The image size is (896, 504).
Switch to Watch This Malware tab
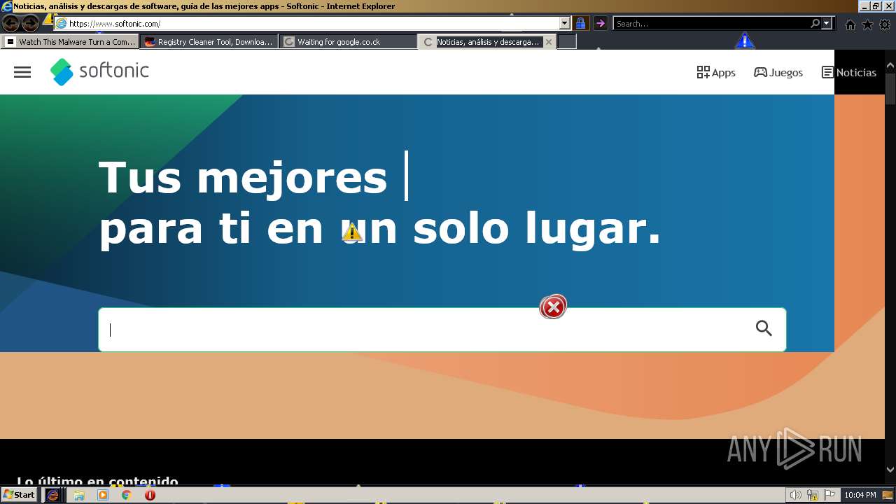(x=71, y=42)
